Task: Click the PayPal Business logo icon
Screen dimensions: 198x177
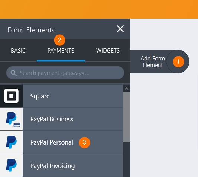Action: coord(12,119)
